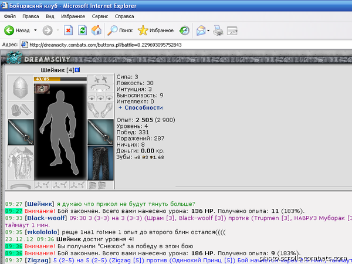
Task: Click the third ring slot
Action: point(109,97)
